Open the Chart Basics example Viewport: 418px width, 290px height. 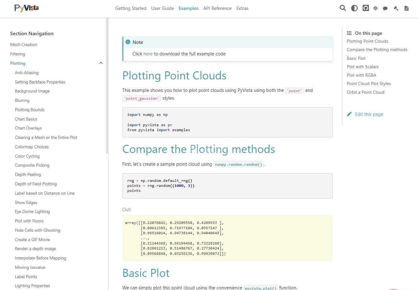point(26,119)
